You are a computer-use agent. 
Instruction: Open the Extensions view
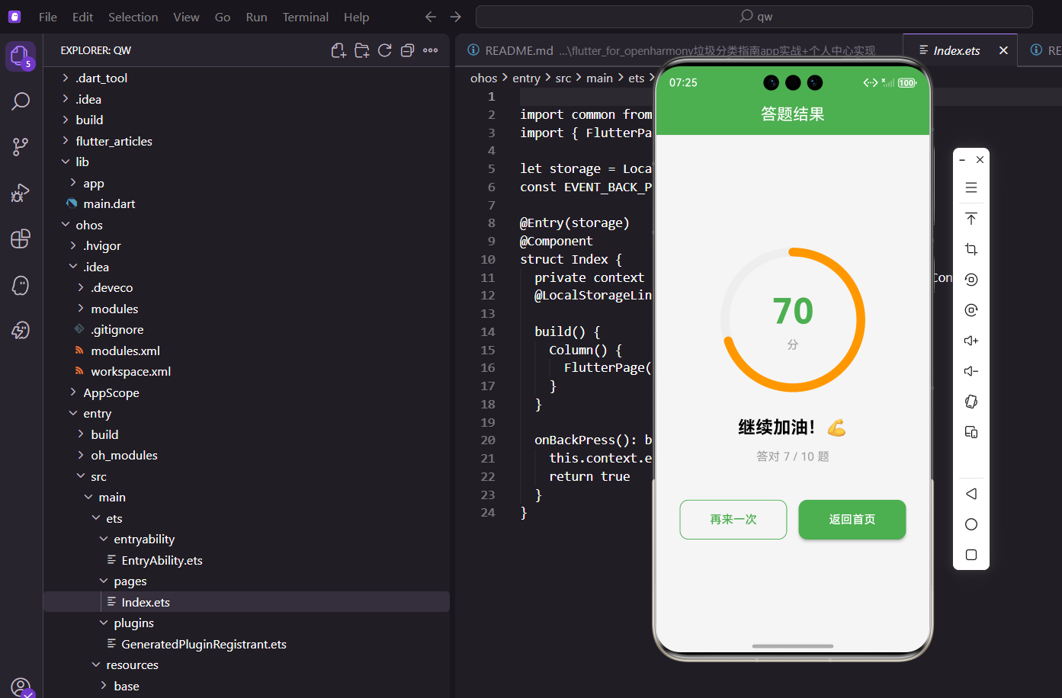(x=21, y=239)
